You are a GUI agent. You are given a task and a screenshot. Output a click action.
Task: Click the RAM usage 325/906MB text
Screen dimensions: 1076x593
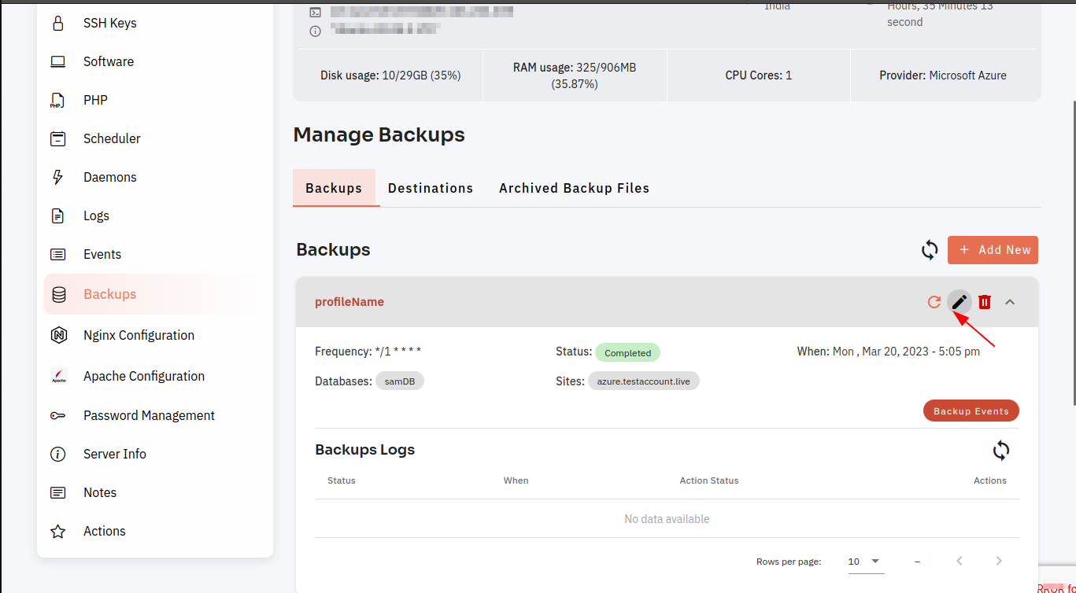click(x=575, y=76)
